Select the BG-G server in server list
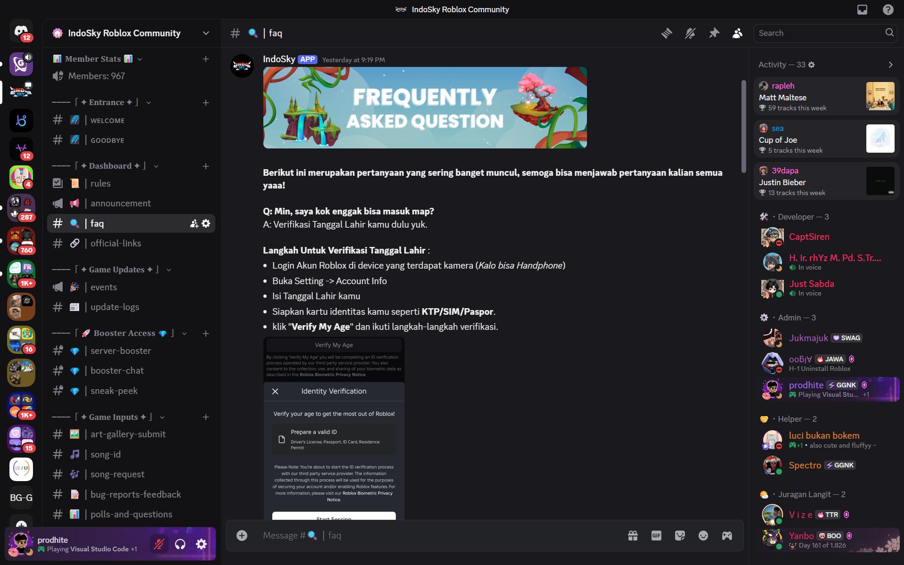The image size is (904, 565). coord(21,498)
